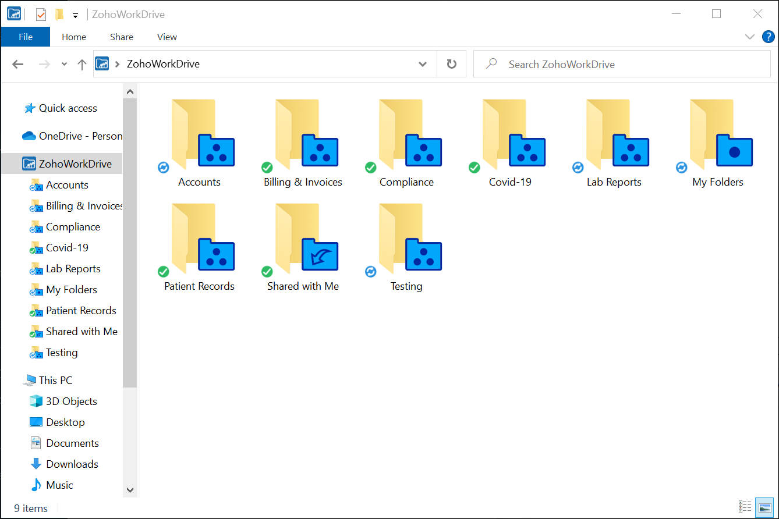Open 3D Objects in navigation pane

tap(63, 401)
